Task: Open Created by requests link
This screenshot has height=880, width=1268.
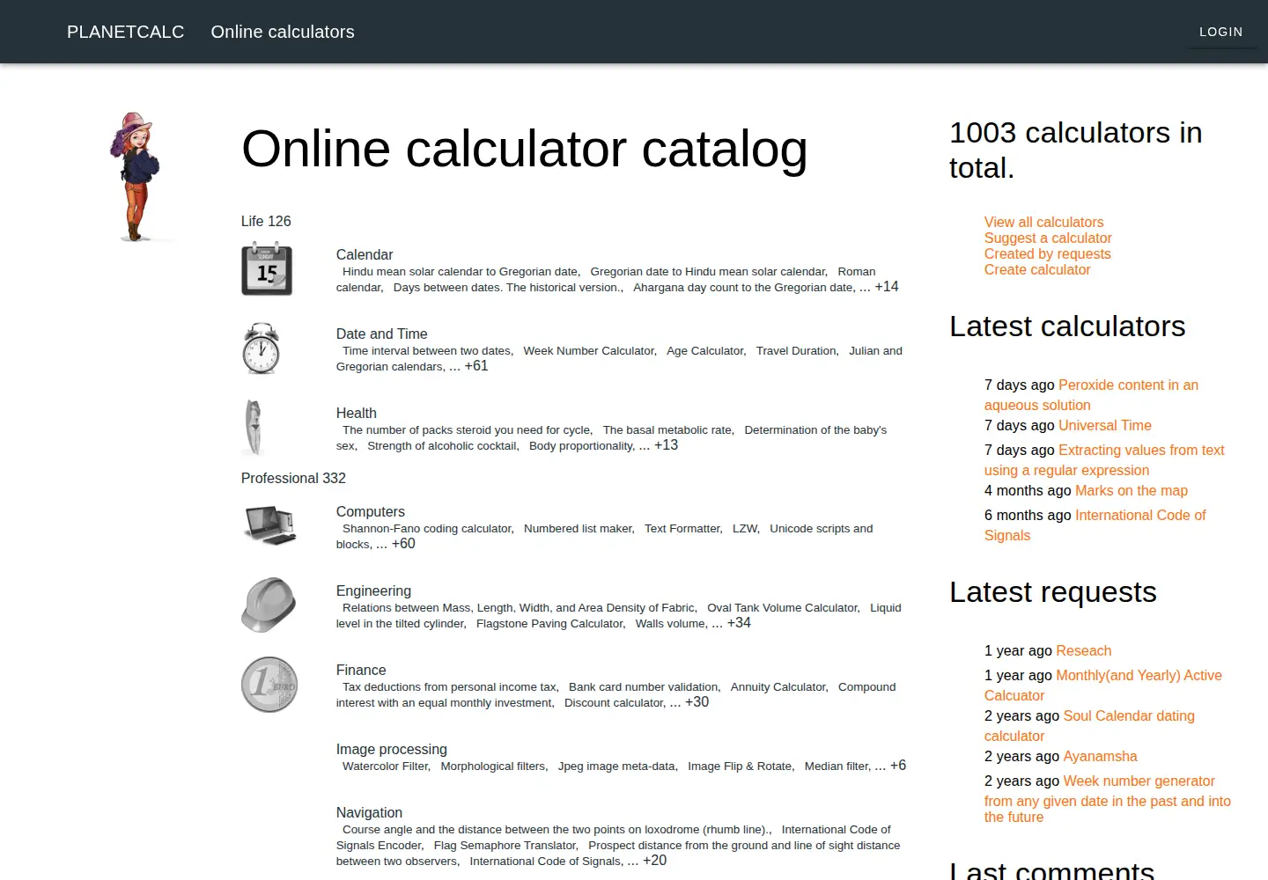Action: 1048,254
